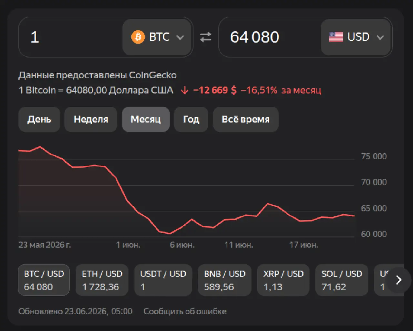Select the Месяц period tab

point(146,119)
